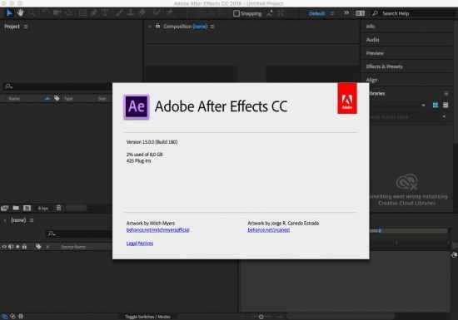Screen dimensions: 458x320
Task: Click Version 15.0.0 build text
Action: (x=152, y=142)
